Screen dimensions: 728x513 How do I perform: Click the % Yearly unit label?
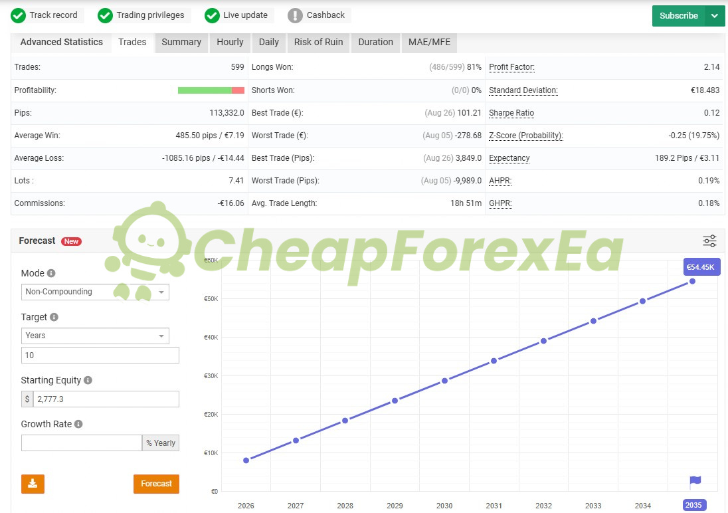[x=161, y=443]
